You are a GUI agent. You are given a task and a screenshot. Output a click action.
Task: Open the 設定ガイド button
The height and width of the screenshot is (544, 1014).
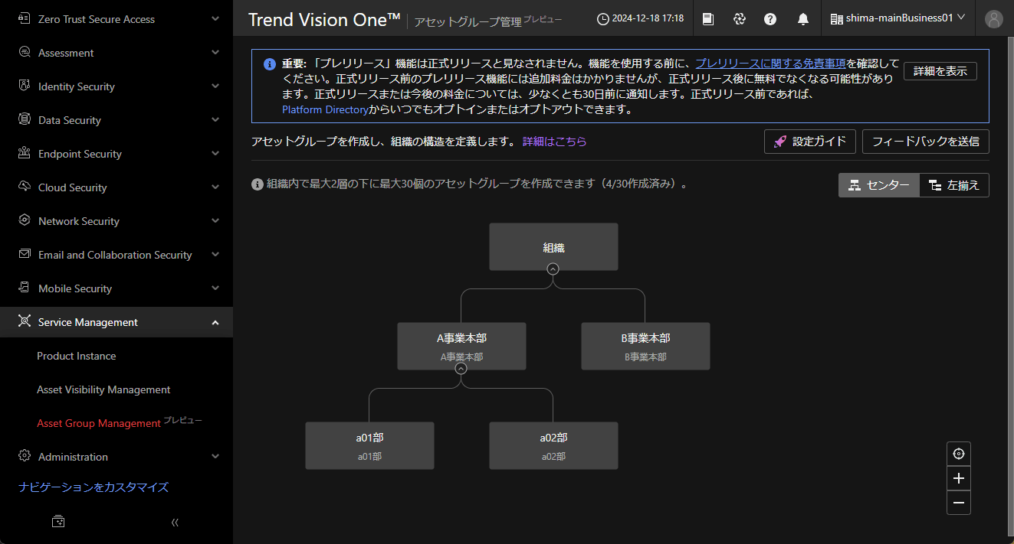point(810,142)
